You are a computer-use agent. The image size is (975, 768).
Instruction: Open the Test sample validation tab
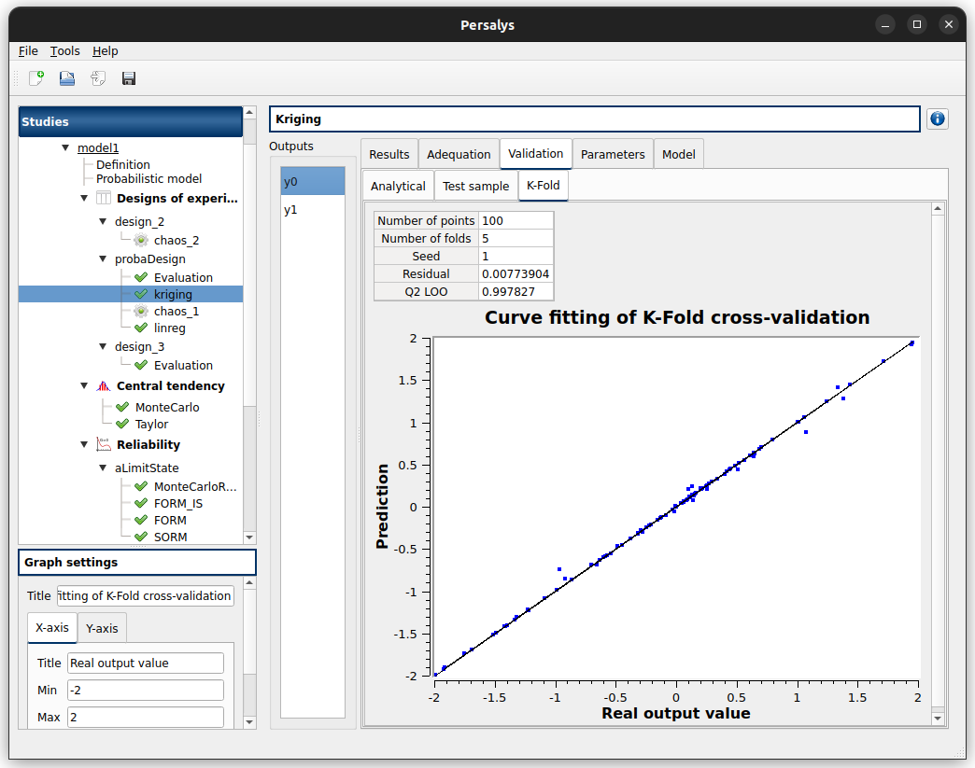475,186
